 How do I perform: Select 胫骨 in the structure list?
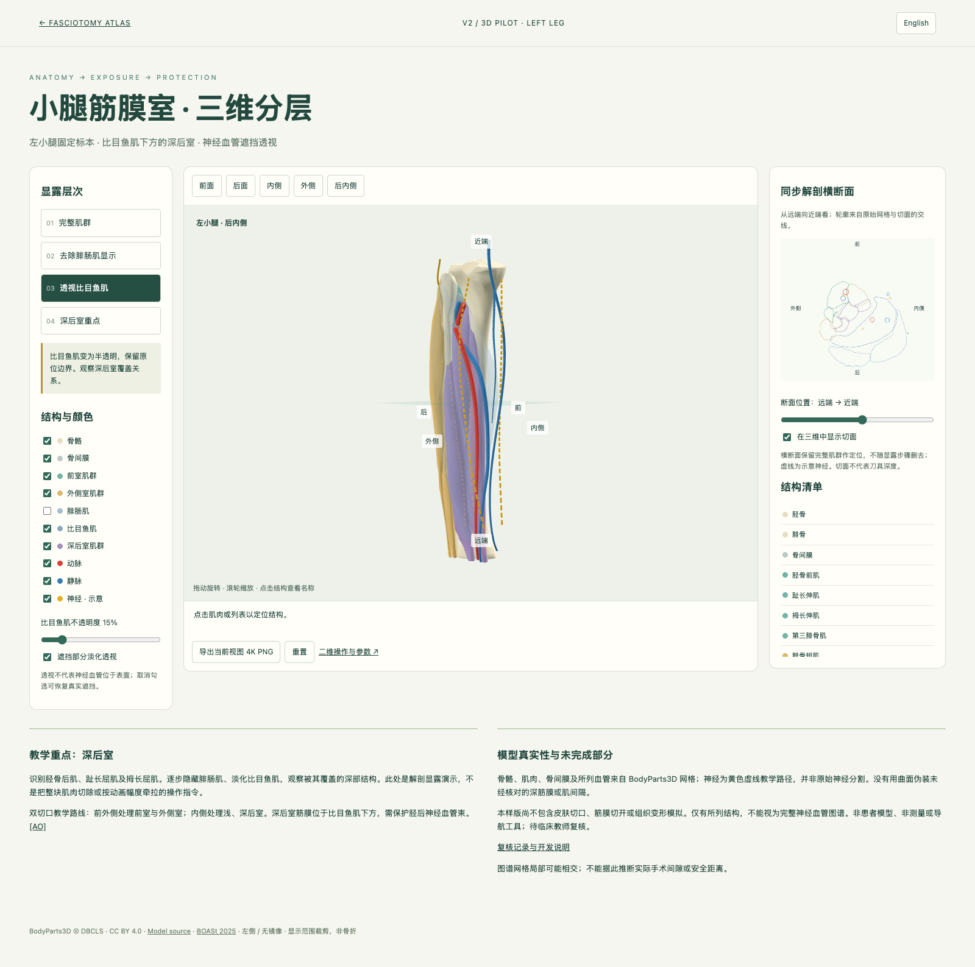[x=857, y=514]
